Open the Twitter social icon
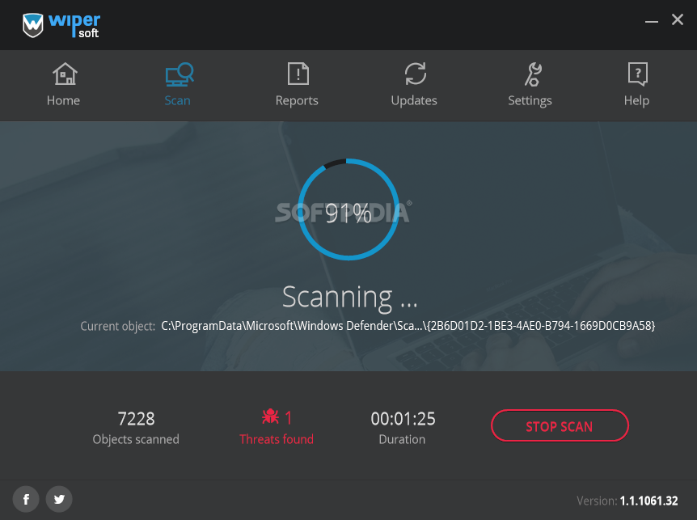This screenshot has width=697, height=520. click(59, 499)
